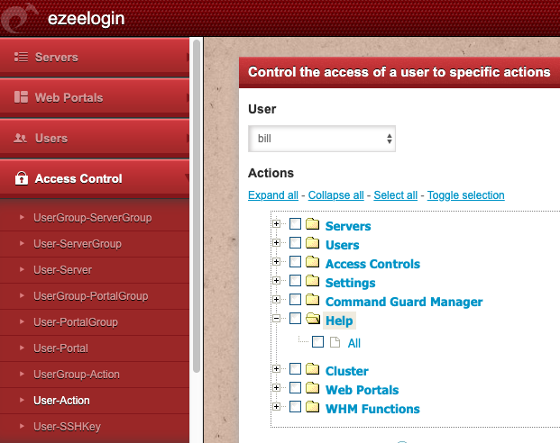The image size is (560, 443).
Task: Click the WHM Functions folder icon
Action: 313,407
